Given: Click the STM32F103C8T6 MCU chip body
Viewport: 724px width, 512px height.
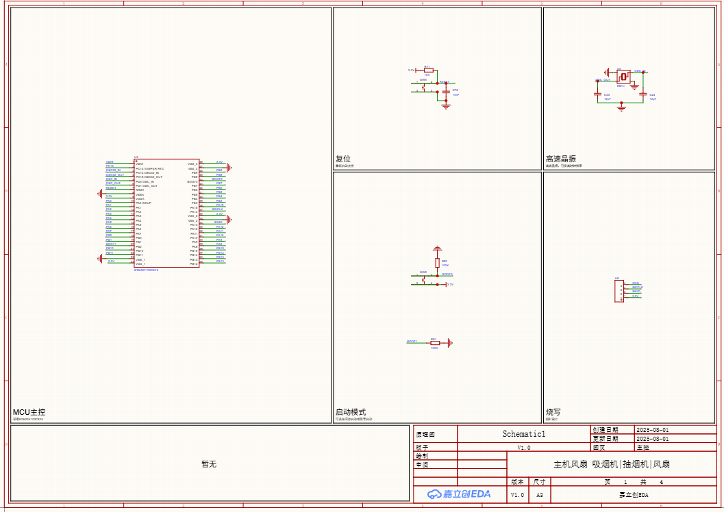Looking at the screenshot, I should tap(166, 213).
